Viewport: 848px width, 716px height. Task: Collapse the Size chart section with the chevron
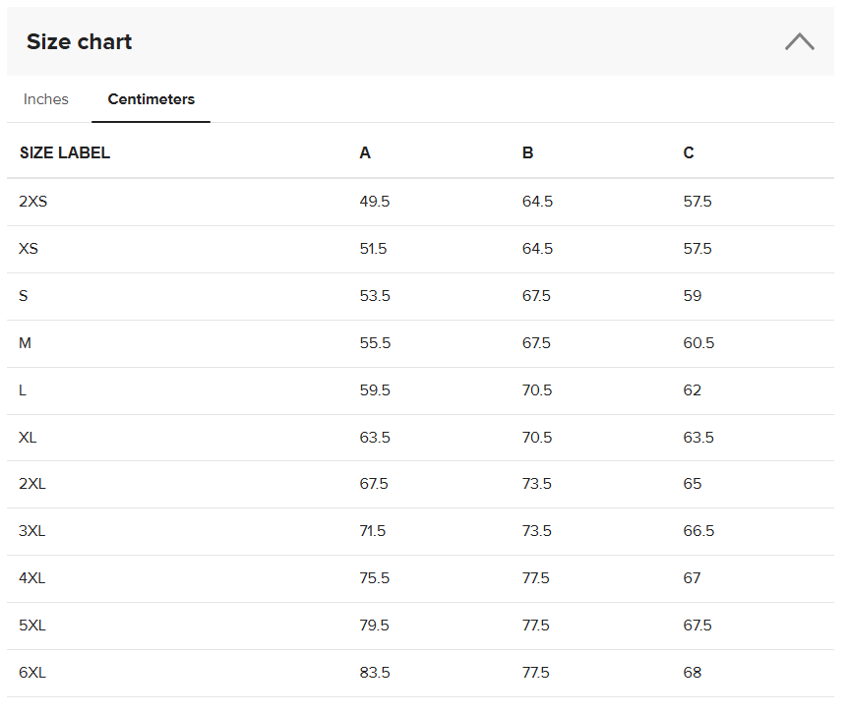coord(799,41)
